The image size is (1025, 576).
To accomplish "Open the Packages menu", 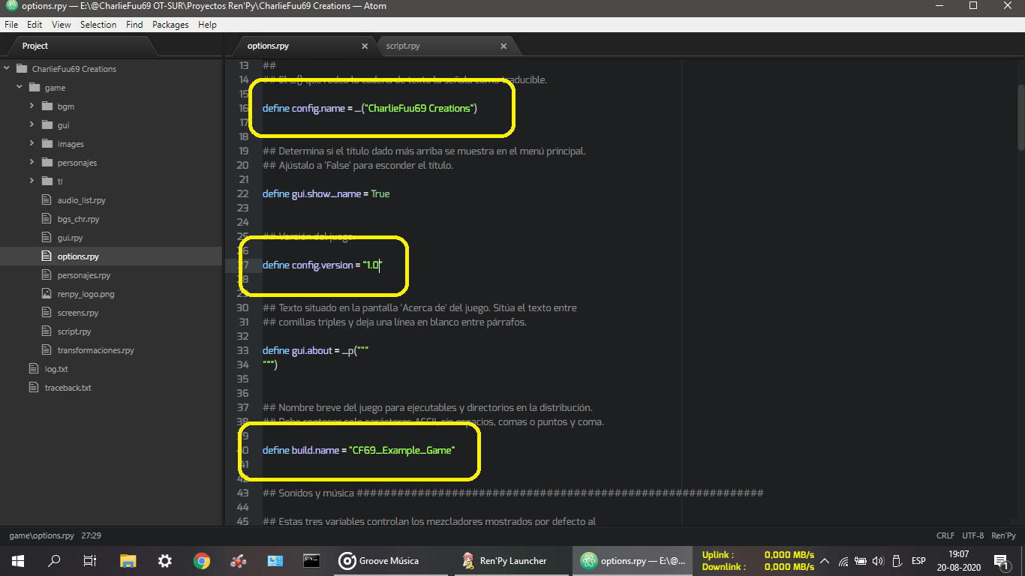I will click(170, 25).
